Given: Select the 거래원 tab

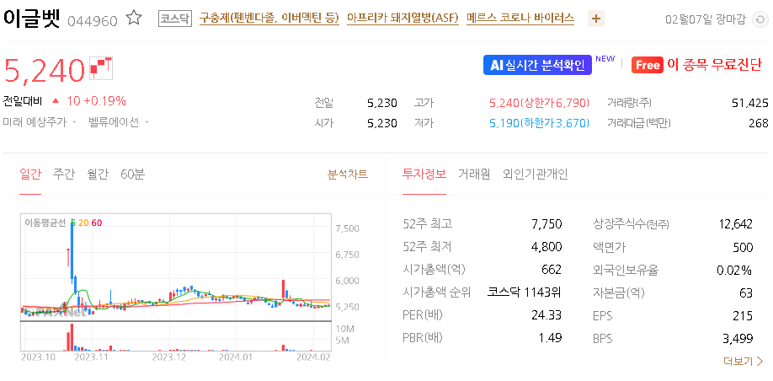Looking at the screenshot, I should (x=474, y=174).
